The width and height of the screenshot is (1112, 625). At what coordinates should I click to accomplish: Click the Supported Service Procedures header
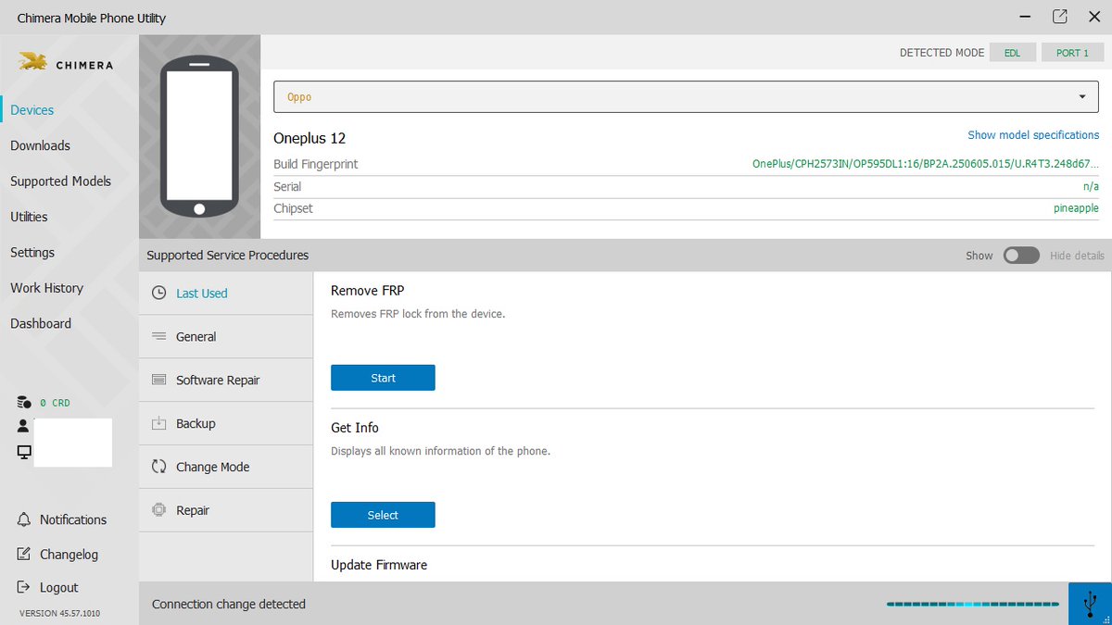[x=228, y=256]
